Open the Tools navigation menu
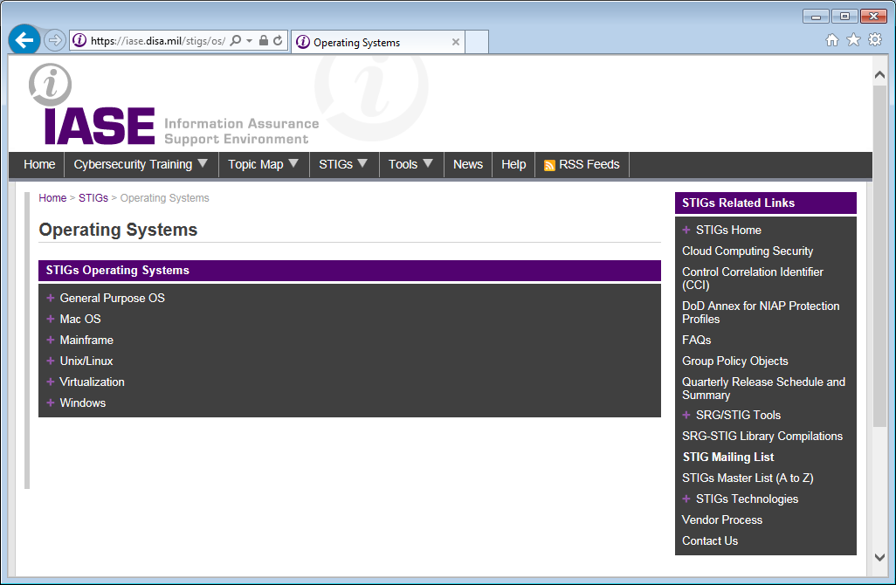The image size is (896, 585). (x=403, y=164)
